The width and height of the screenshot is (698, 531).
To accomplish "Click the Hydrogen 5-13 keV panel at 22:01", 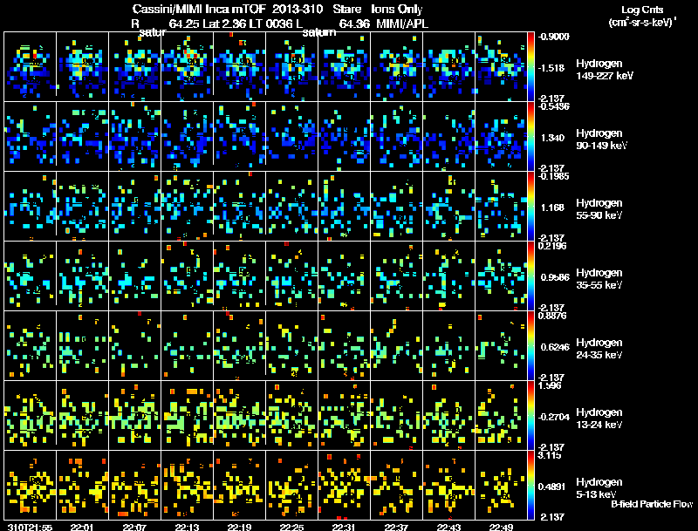I will pos(83,485).
